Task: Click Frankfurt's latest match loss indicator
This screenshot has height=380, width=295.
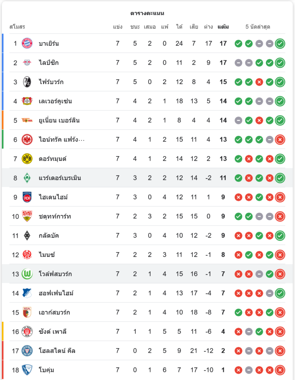Action: pyautogui.click(x=280, y=139)
